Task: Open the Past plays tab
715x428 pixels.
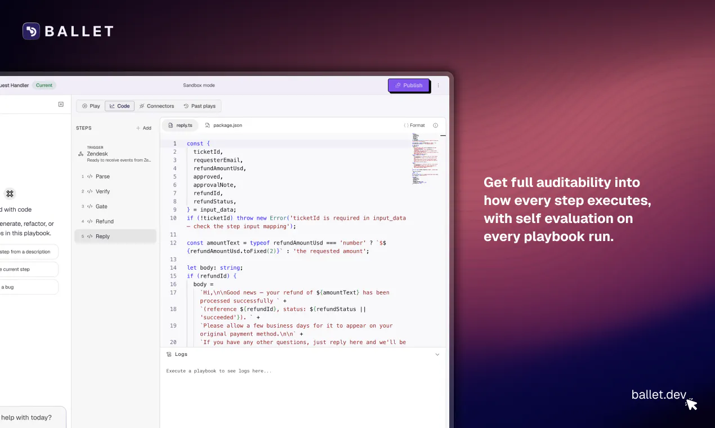Action: (x=199, y=106)
